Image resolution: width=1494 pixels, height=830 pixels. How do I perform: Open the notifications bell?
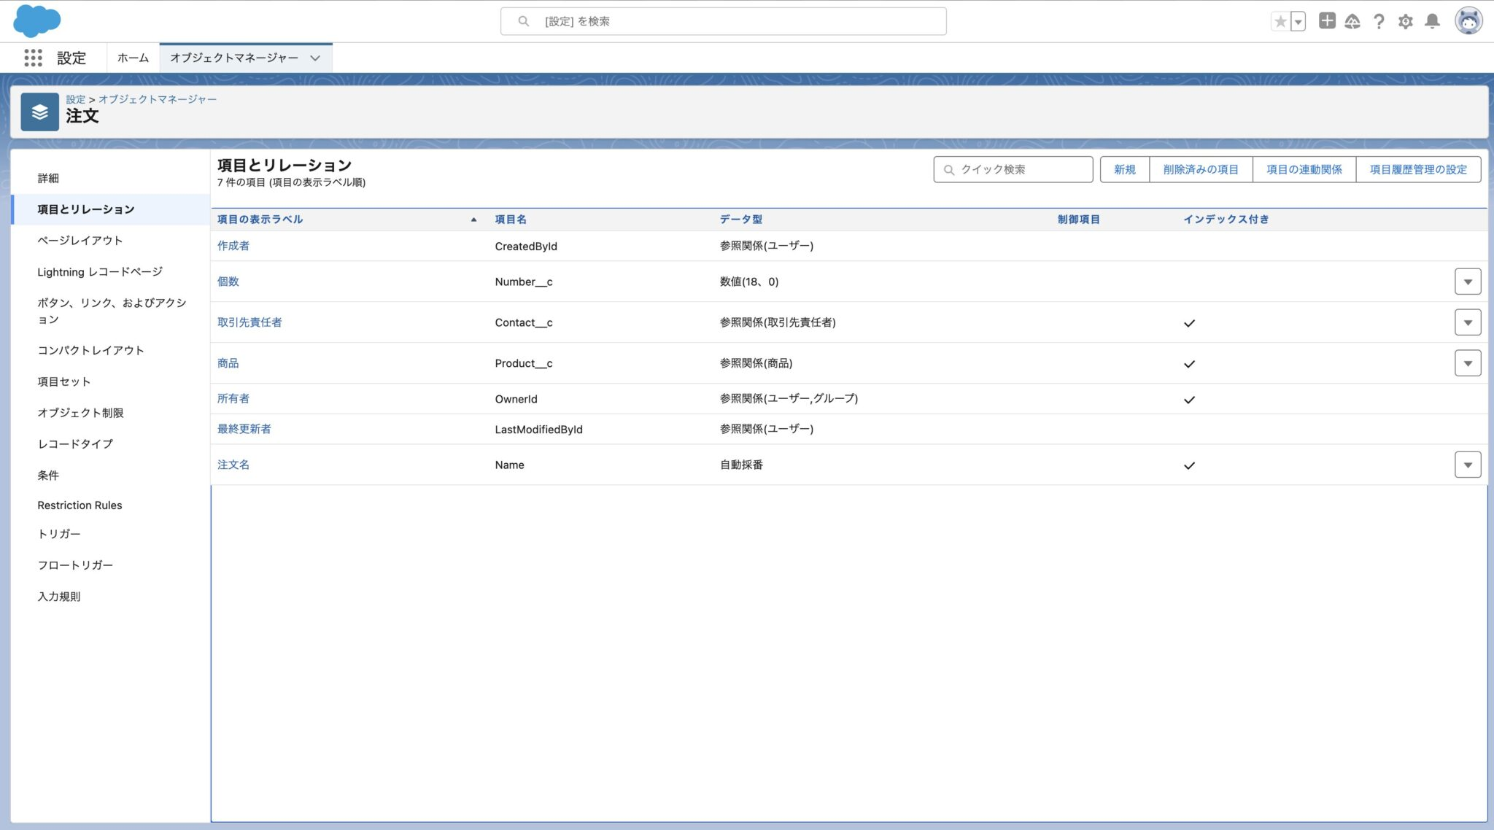(1433, 21)
